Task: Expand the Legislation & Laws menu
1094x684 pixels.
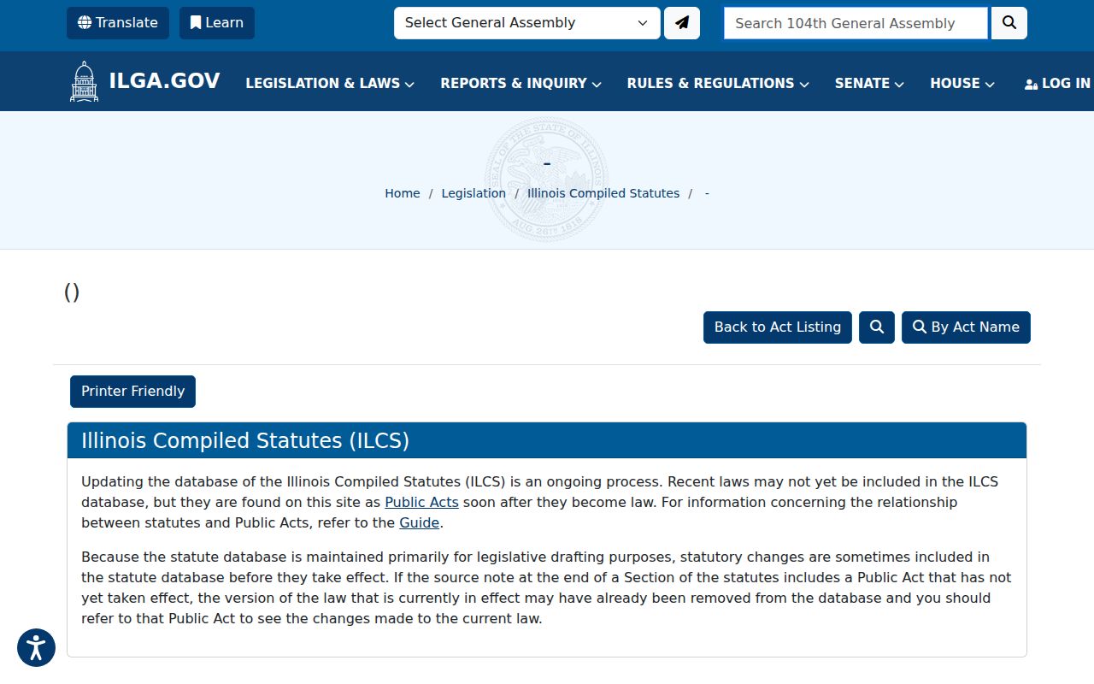Action: pyautogui.click(x=330, y=83)
